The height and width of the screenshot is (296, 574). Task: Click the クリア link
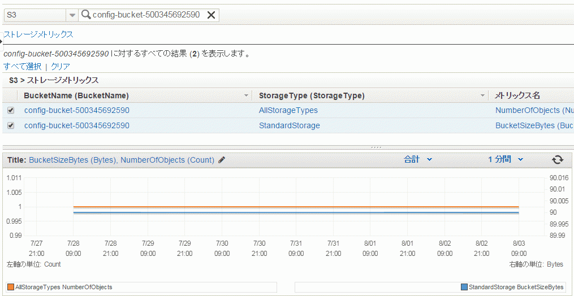click(x=61, y=67)
